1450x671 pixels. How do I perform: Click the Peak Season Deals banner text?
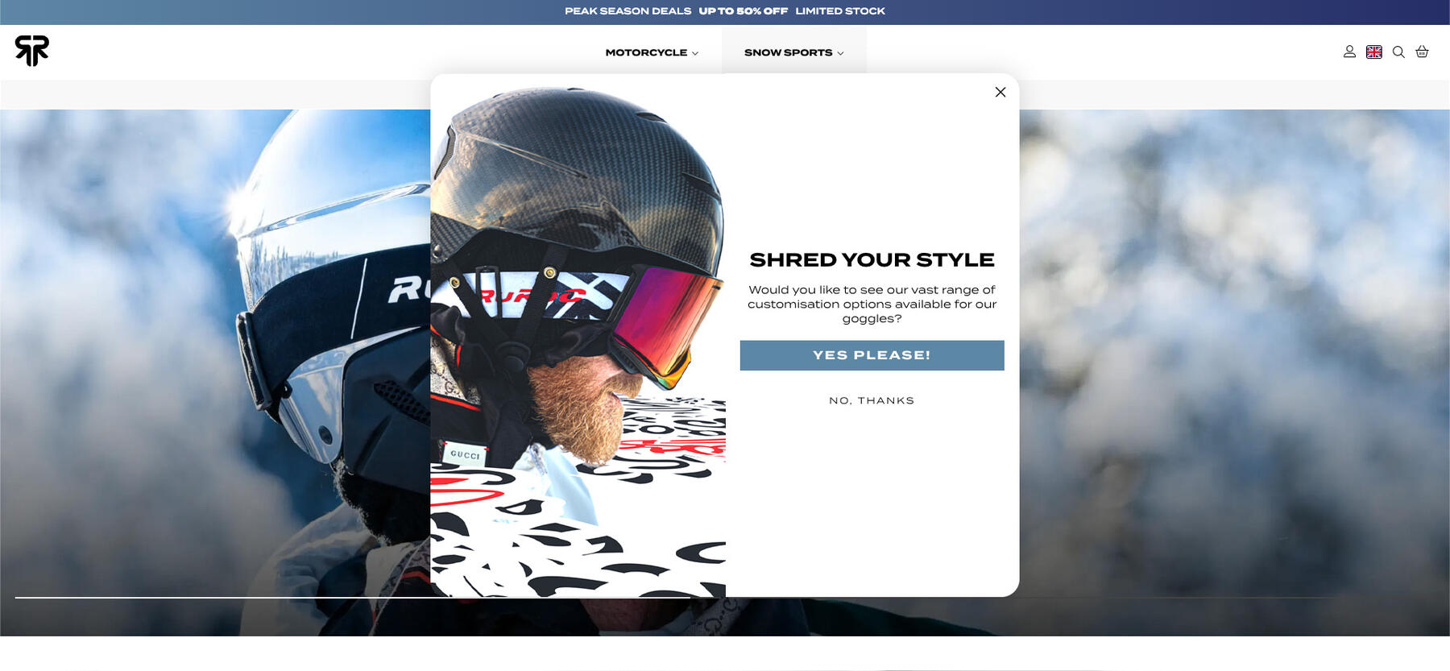(628, 11)
